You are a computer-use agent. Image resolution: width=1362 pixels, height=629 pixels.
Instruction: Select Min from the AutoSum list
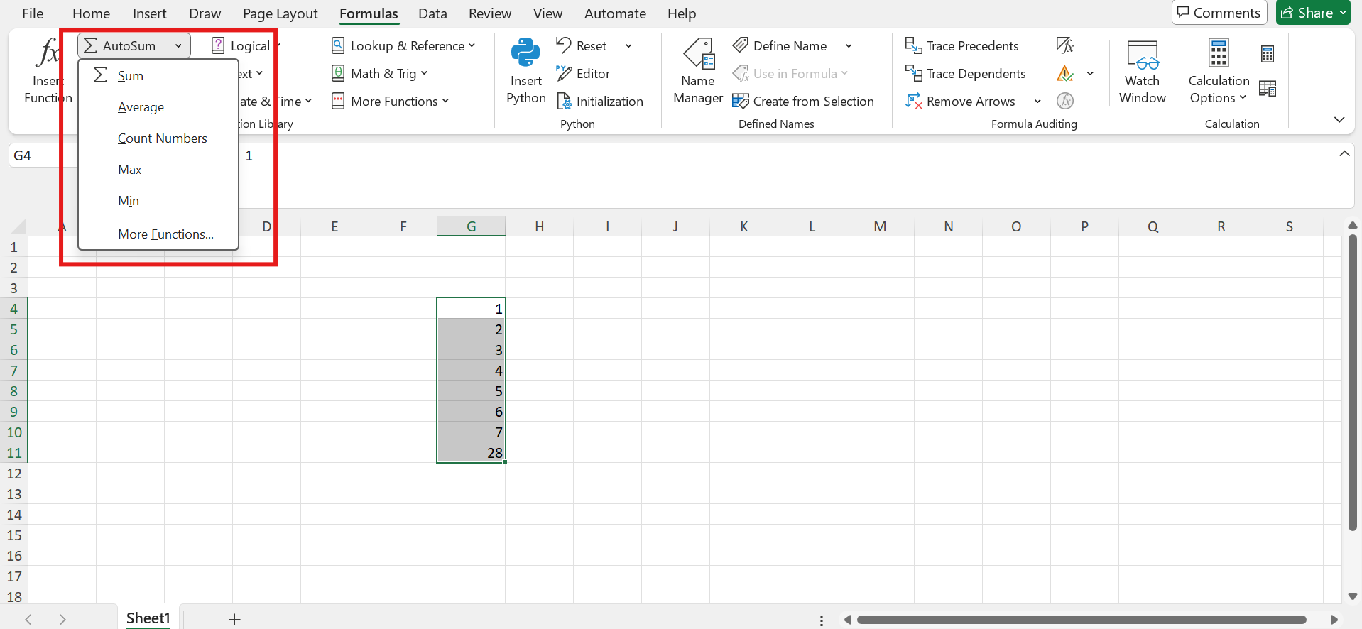[129, 201]
